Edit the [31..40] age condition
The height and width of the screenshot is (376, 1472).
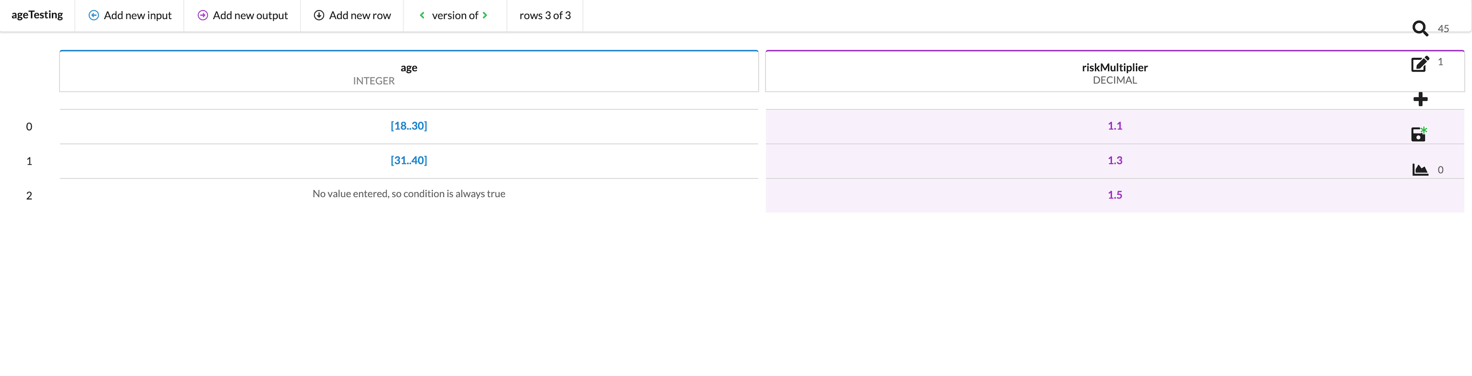click(409, 160)
